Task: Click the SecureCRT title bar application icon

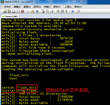Action: click(2, 2)
